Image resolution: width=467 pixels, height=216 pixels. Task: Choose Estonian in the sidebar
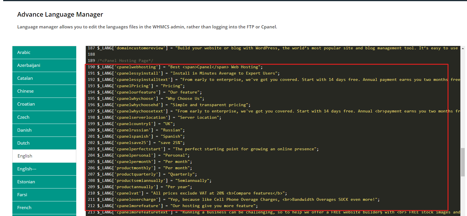point(44,182)
